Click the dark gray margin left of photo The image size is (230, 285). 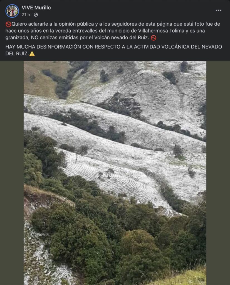[12, 173]
